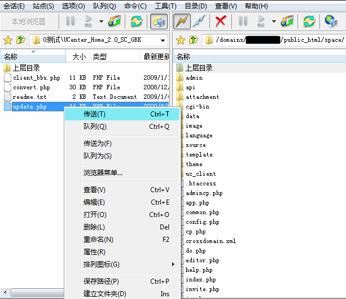
Task: Click the left pane refresh icon
Action: 136,22
